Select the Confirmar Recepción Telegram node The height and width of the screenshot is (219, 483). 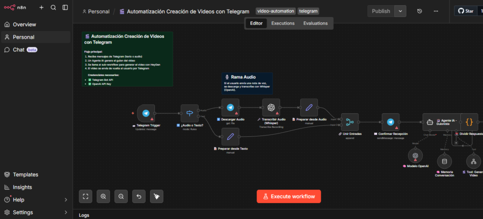tap(391, 122)
